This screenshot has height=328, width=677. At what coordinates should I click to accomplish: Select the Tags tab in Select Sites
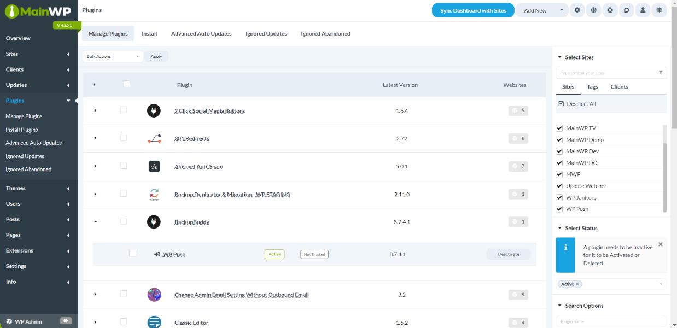coord(592,87)
